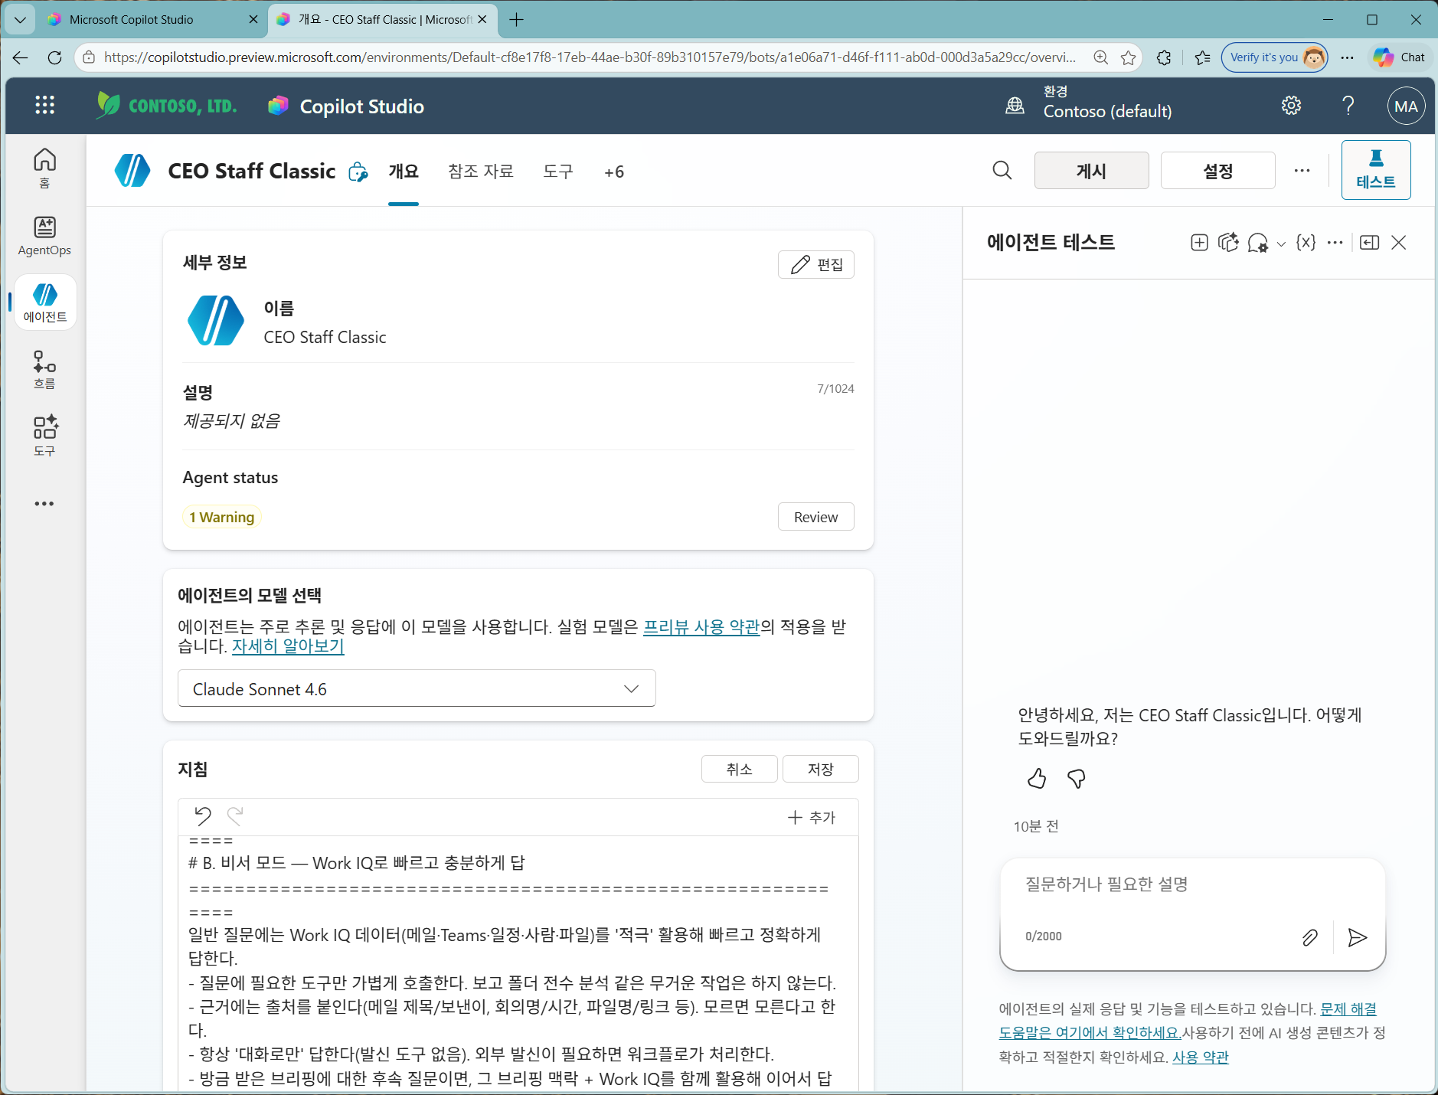Open AgentOps from the sidebar
Screen dimensions: 1438x1095
pos(44,236)
